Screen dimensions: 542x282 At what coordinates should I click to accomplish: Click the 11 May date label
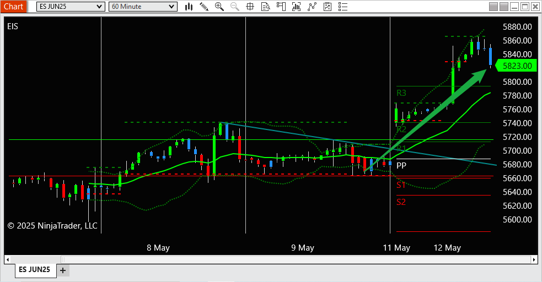[396, 248]
